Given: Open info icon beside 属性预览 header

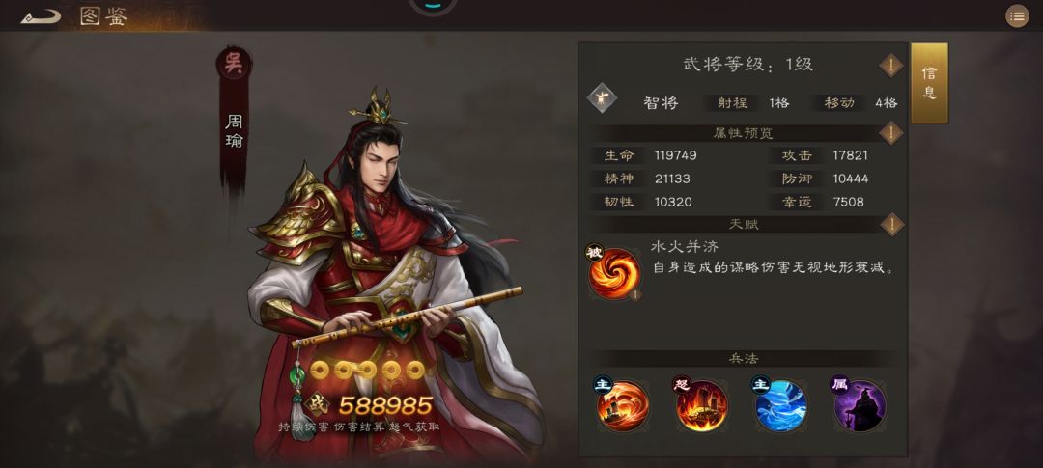Looking at the screenshot, I should pos(890,133).
